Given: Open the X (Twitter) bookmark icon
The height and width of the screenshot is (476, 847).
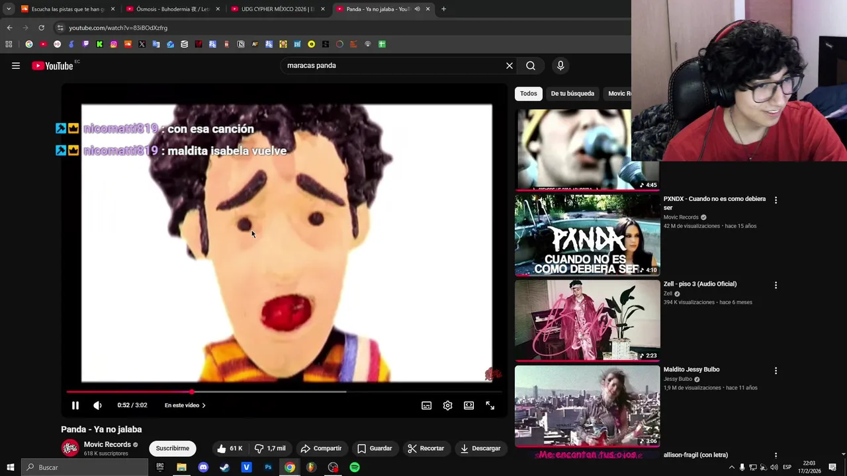Looking at the screenshot, I should click(x=142, y=44).
